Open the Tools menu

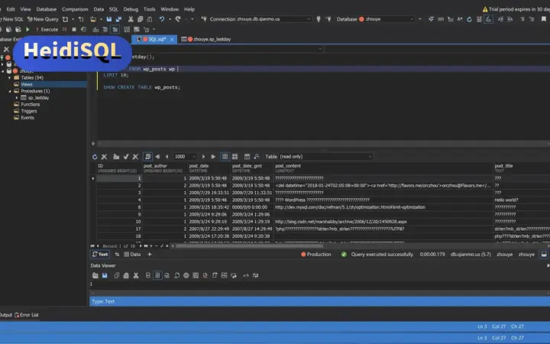coord(149,9)
